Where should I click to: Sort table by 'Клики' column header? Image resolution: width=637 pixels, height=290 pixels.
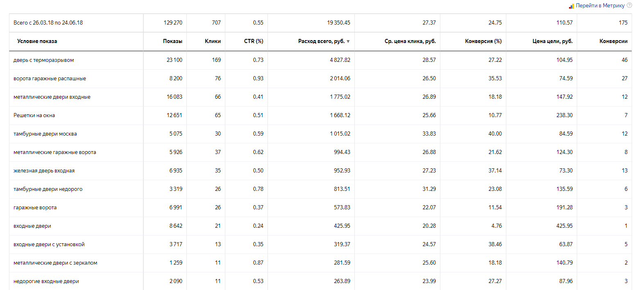pos(213,41)
